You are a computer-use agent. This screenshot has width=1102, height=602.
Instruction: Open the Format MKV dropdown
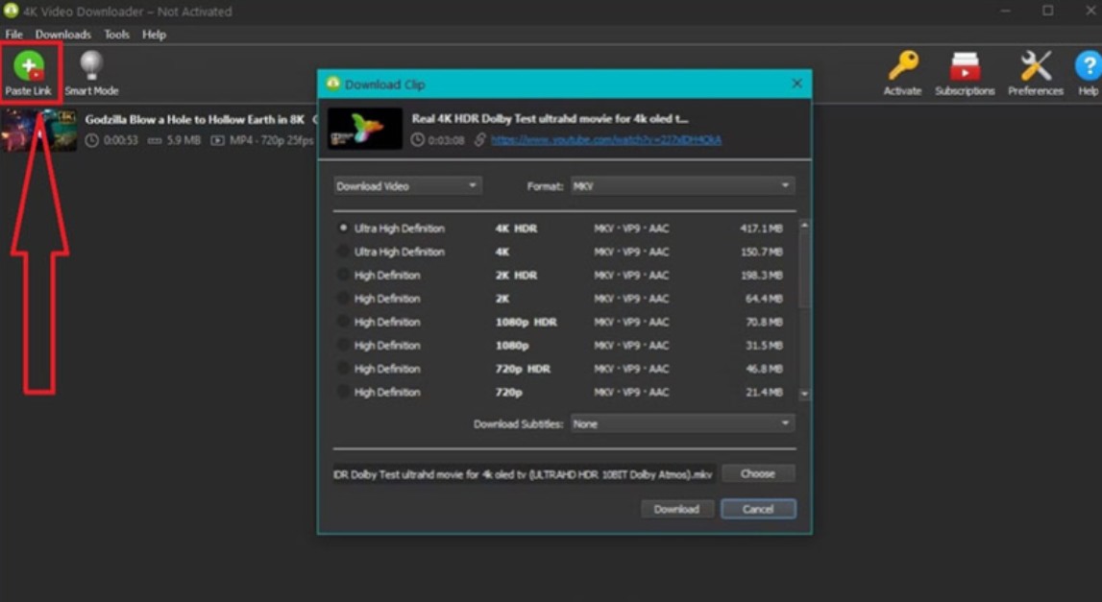[x=681, y=186]
